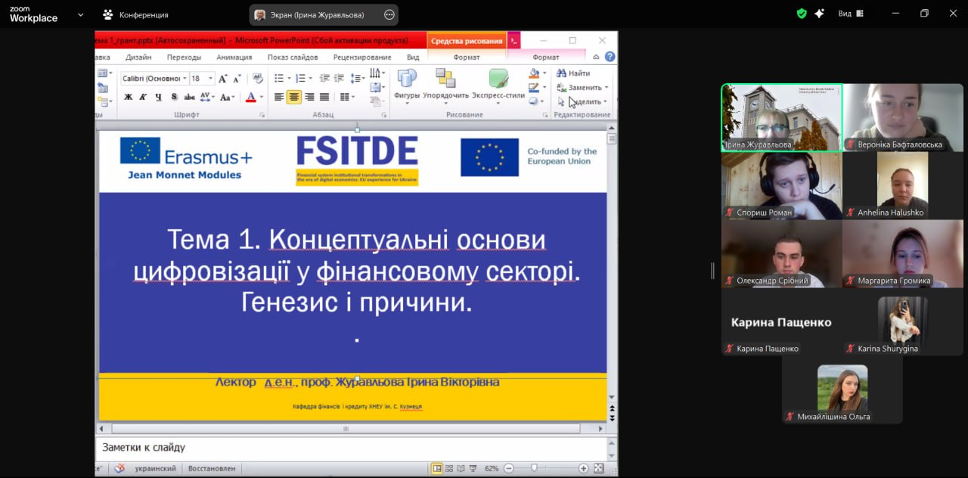Toggle underline formatting in PowerPoint ribbon
This screenshot has width=968, height=478.
pyautogui.click(x=158, y=97)
